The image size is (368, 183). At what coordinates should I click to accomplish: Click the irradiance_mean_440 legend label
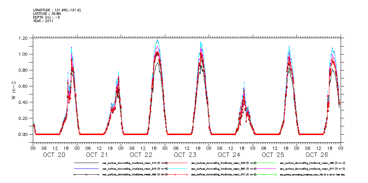[224, 163]
